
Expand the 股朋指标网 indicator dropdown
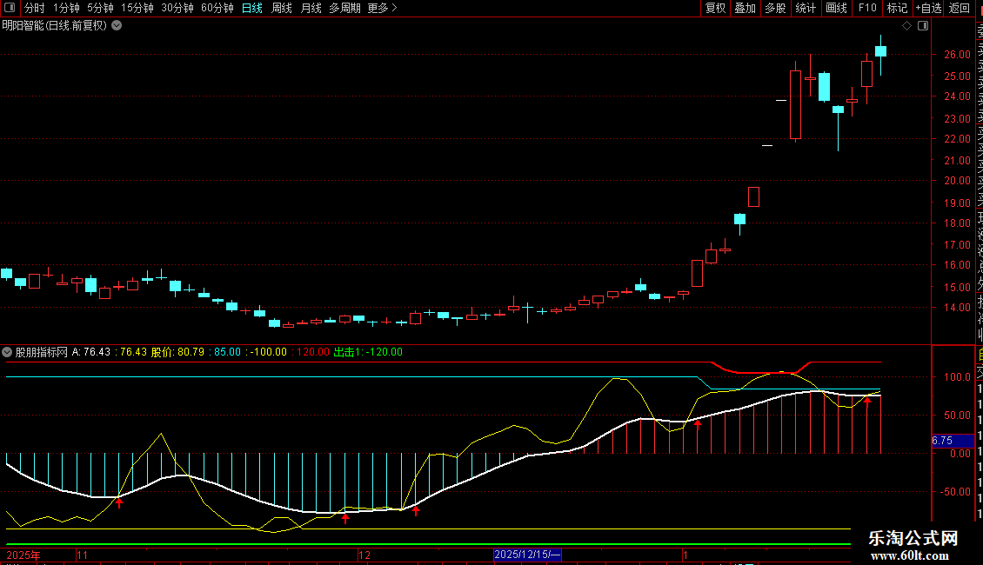click(7, 352)
